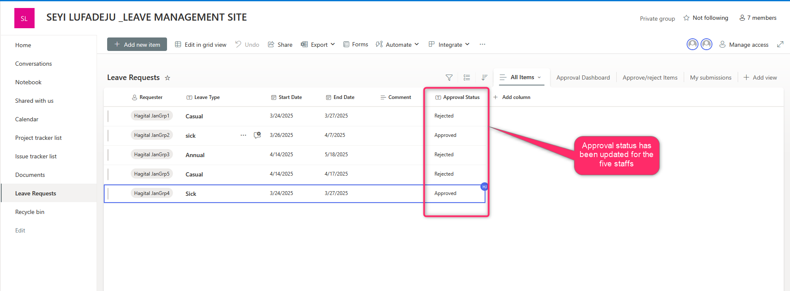Click the 4/7/2025 end date cell
790x291 pixels.
(x=335, y=135)
